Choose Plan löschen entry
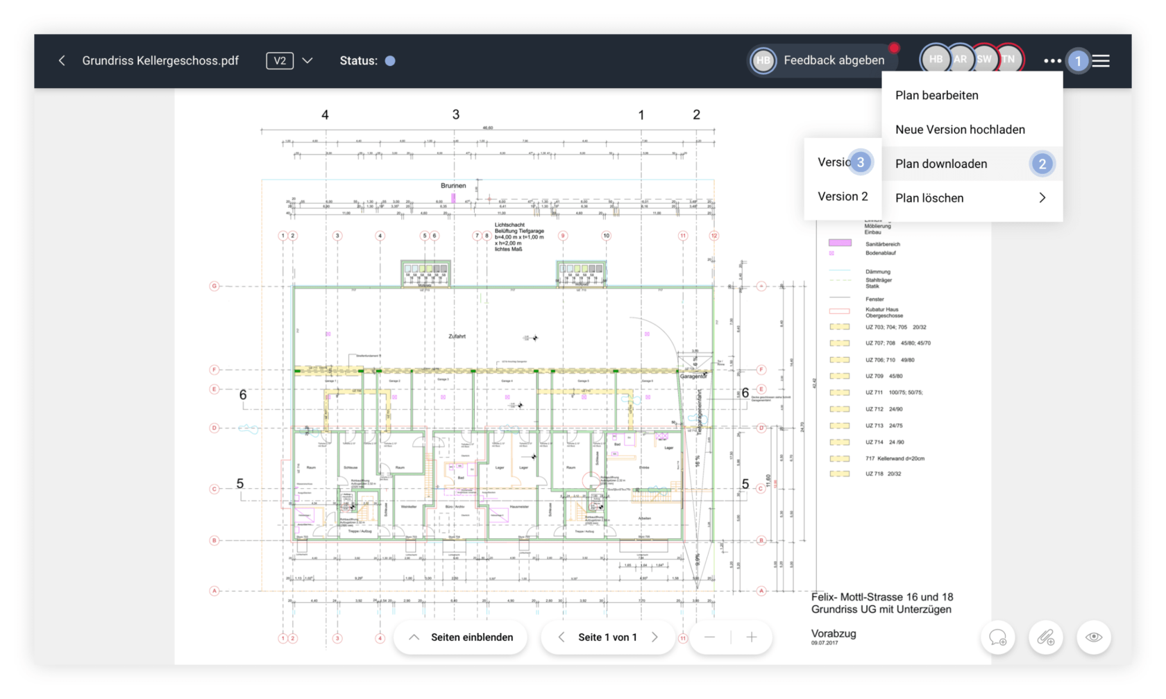 pyautogui.click(x=972, y=198)
